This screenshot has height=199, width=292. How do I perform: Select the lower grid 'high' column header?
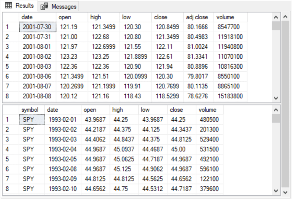[124, 110]
